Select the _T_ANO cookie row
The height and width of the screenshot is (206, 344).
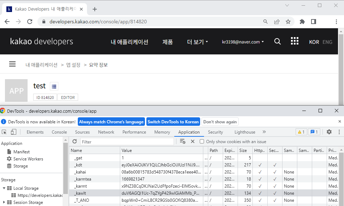coord(204,200)
